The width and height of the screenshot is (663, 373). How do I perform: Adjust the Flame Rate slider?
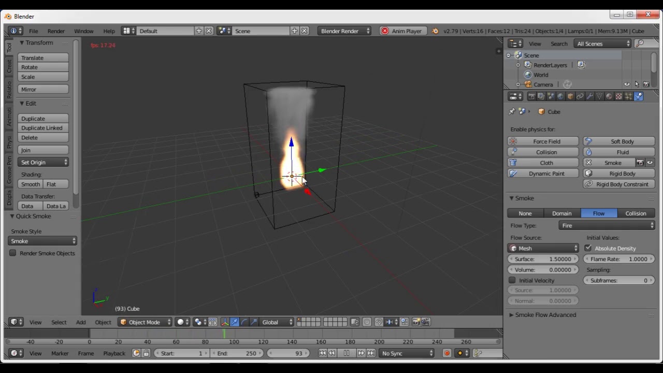click(x=619, y=259)
